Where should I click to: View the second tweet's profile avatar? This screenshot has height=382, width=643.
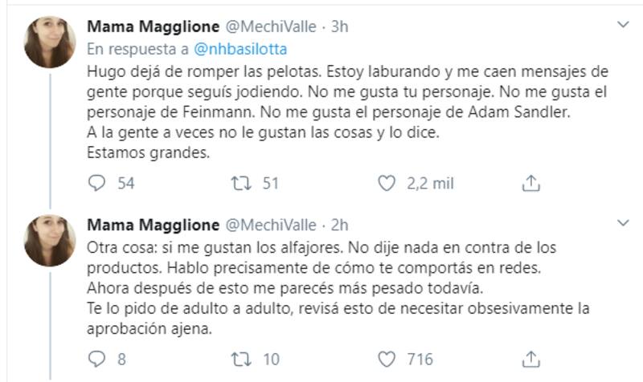click(x=50, y=240)
